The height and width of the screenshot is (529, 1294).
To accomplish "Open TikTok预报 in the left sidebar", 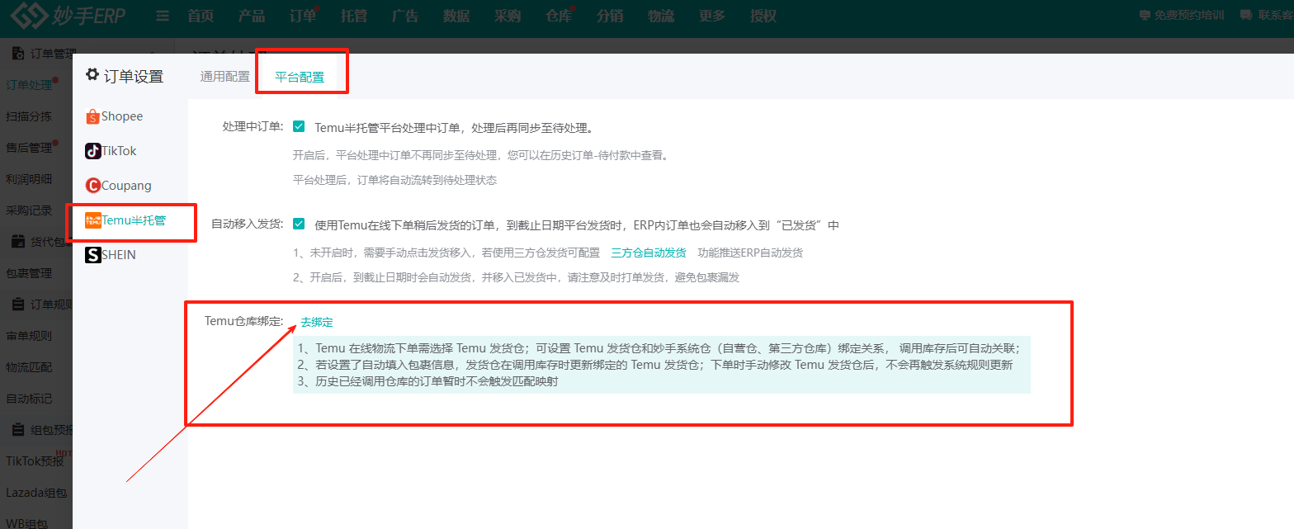I will 35,461.
